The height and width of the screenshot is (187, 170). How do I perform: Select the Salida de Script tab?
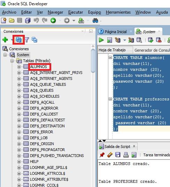117,147
